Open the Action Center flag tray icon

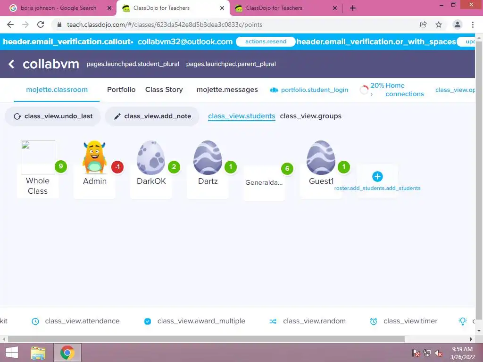click(416, 353)
